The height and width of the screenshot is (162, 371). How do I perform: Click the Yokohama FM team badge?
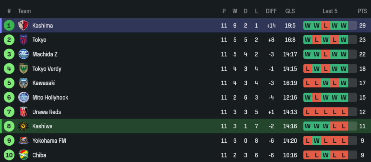coord(23,141)
